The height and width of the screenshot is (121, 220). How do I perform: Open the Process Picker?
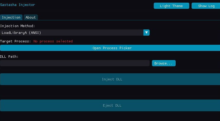click(x=110, y=48)
